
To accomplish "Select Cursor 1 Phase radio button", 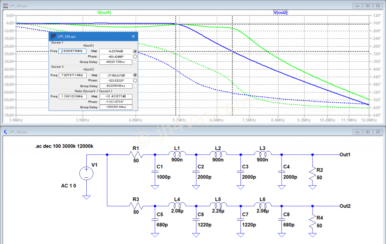I will click(135, 56).
